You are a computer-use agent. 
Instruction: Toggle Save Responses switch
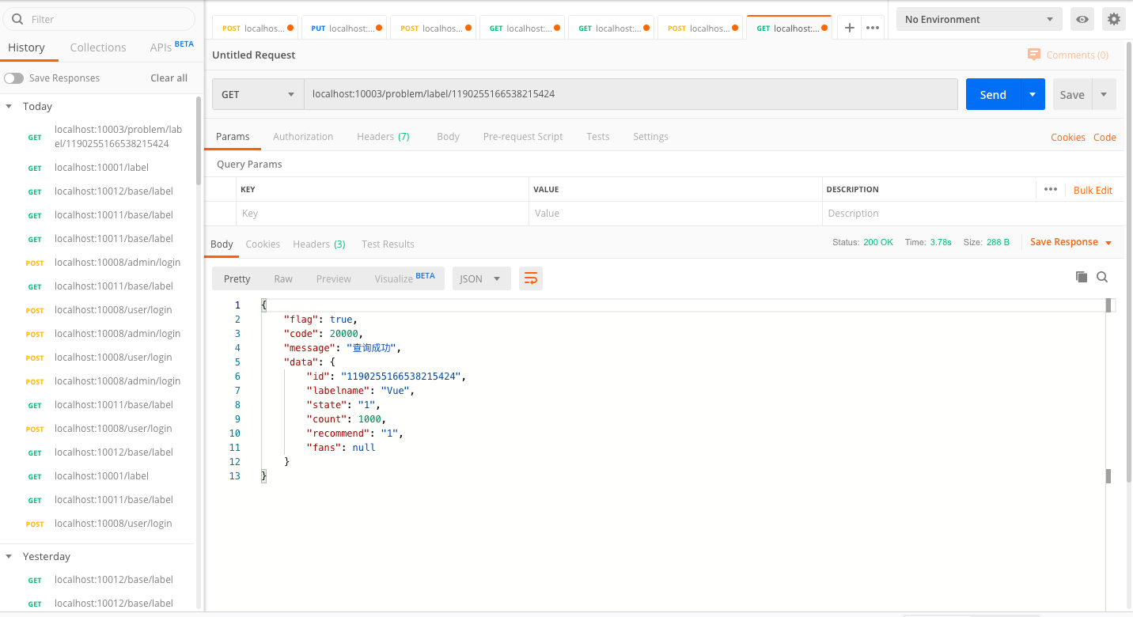coord(14,78)
